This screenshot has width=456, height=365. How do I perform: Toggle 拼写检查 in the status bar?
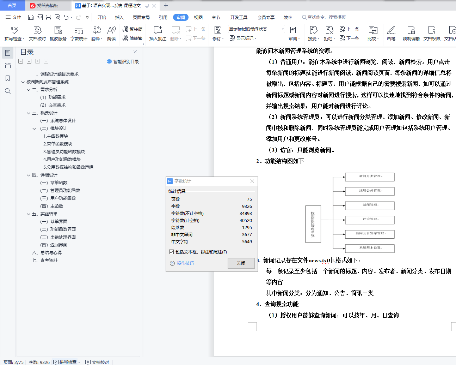[67, 362]
